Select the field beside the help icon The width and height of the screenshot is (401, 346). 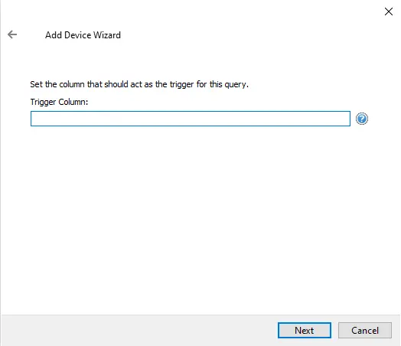tap(191, 119)
